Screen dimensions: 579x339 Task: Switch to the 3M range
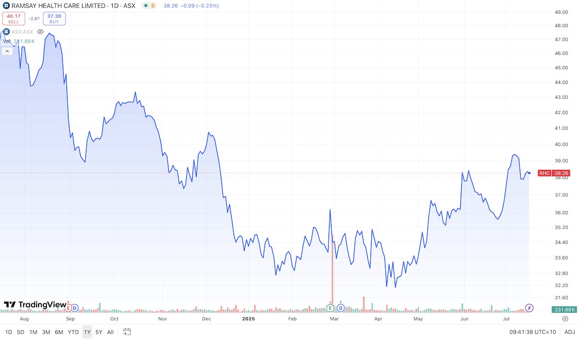tap(46, 332)
